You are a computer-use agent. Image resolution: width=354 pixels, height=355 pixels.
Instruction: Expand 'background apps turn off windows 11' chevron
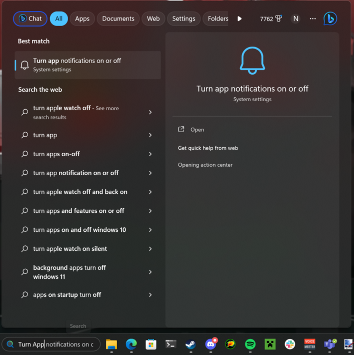point(150,272)
